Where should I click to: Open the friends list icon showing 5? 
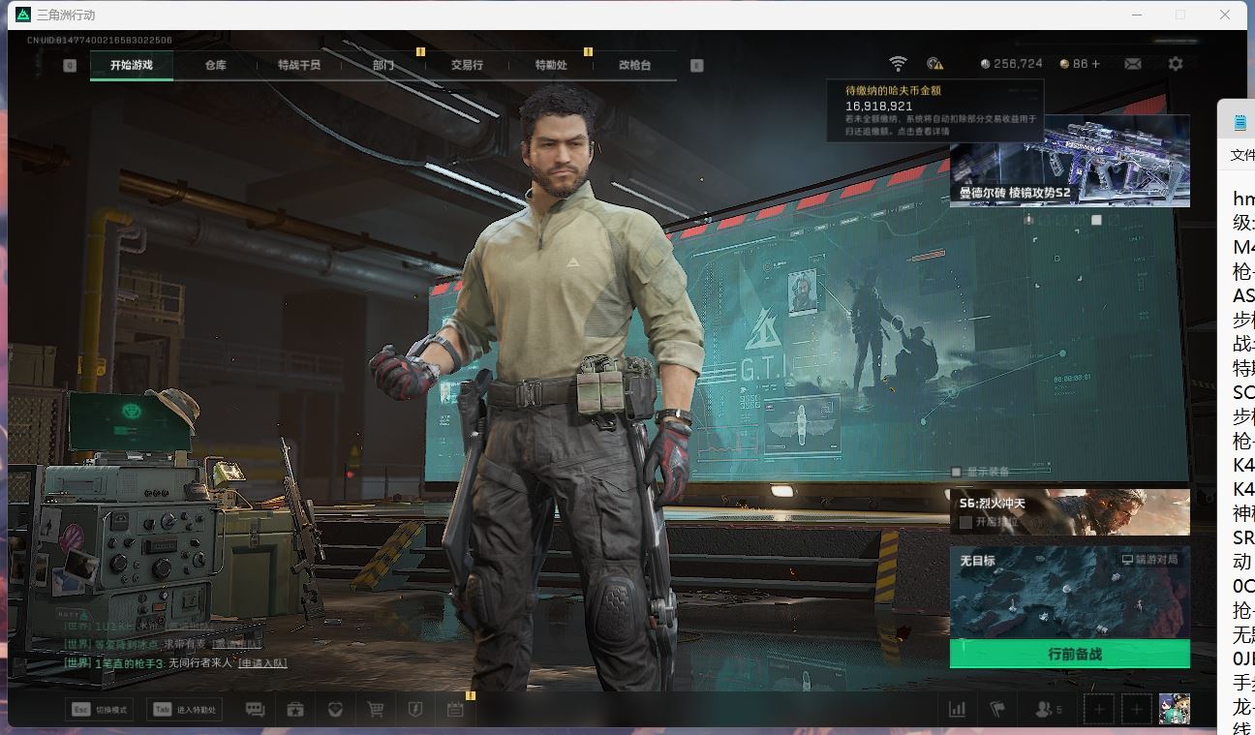[x=1048, y=710]
